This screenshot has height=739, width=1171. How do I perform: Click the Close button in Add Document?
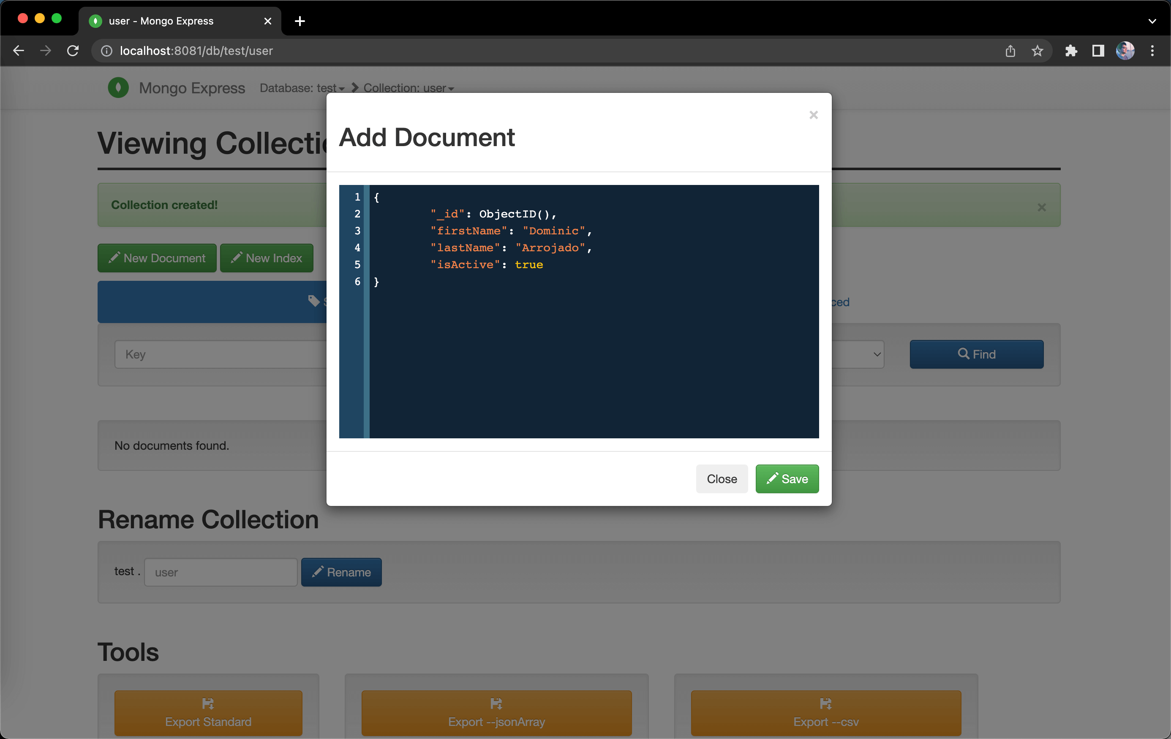point(722,478)
